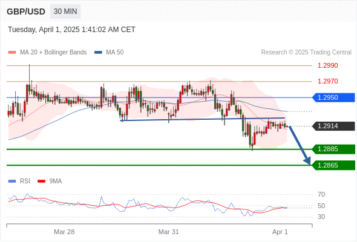Click the 'Apr 1' date axis label

point(280,232)
